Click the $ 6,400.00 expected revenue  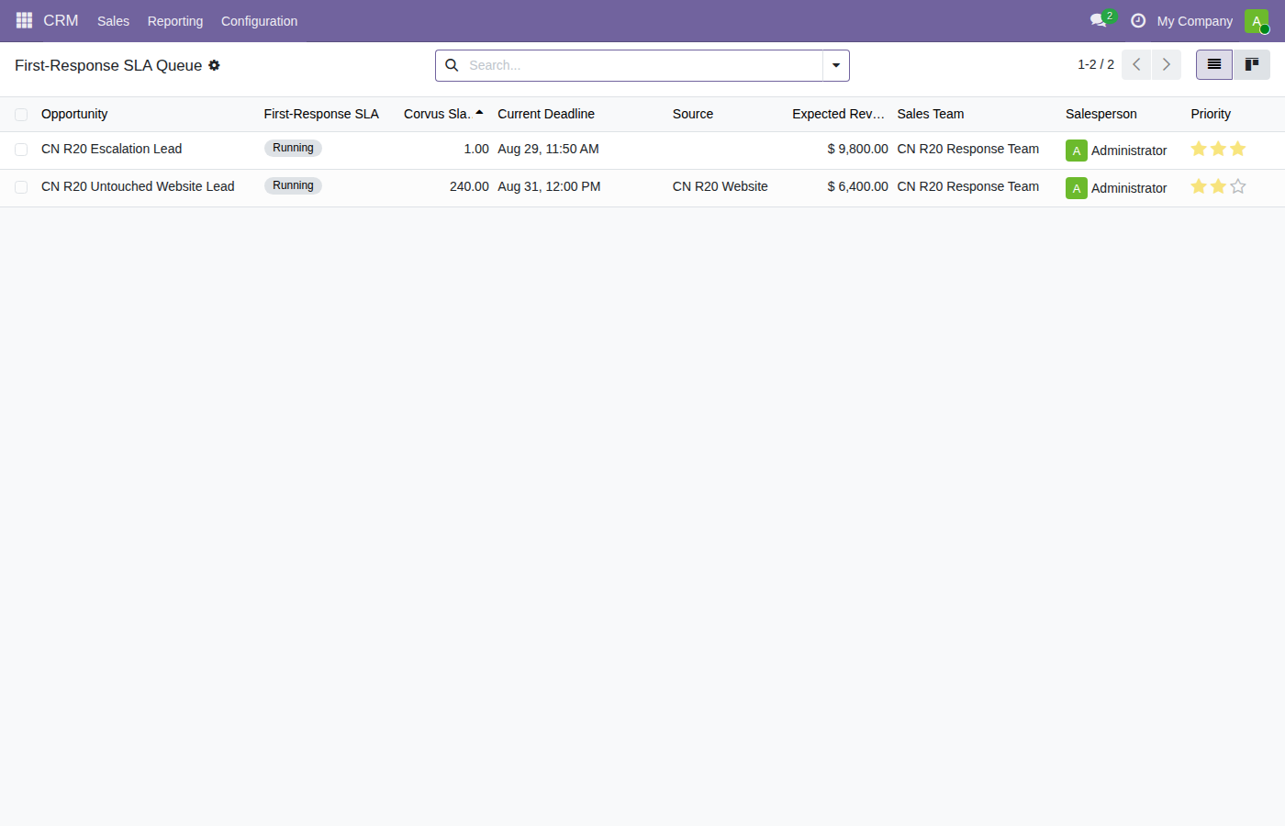857,186
